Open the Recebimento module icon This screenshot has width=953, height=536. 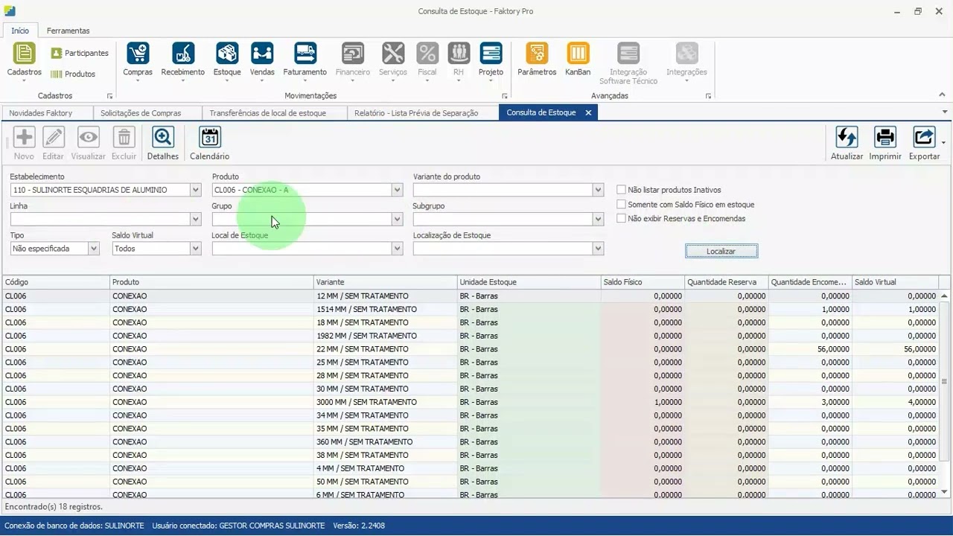pyautogui.click(x=182, y=54)
